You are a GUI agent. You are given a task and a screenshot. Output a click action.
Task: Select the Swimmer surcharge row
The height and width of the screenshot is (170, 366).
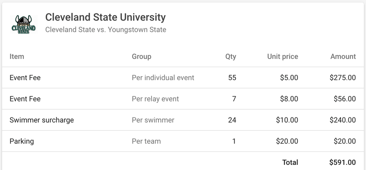(183, 120)
